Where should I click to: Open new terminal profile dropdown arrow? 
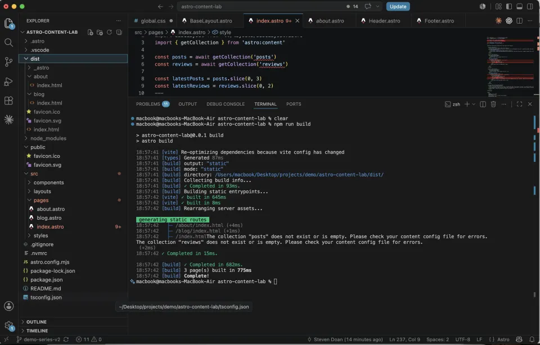pos(474,104)
